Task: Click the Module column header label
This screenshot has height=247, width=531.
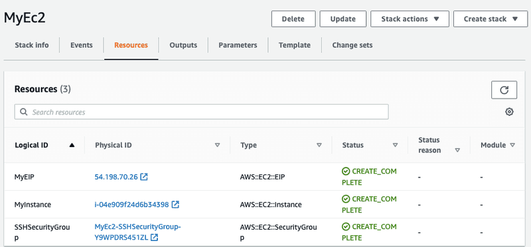Action: tap(493, 145)
